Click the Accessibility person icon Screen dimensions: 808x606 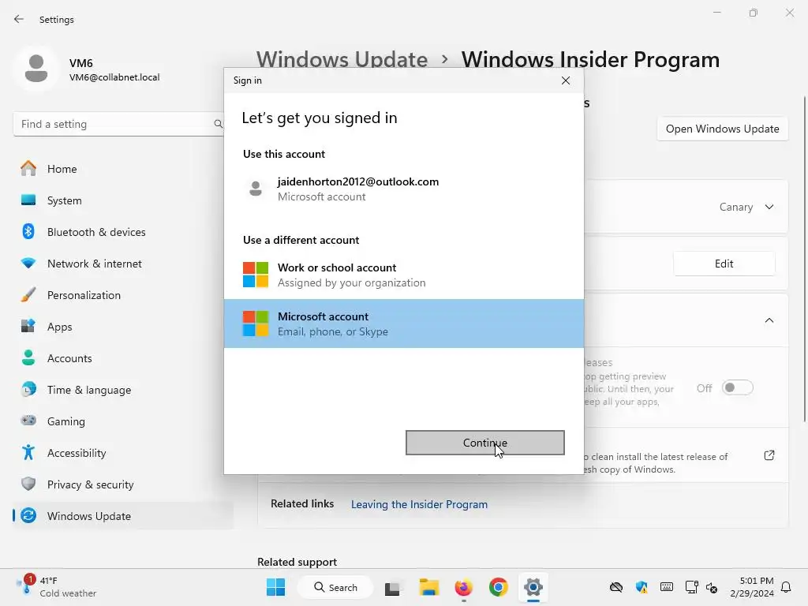point(28,452)
